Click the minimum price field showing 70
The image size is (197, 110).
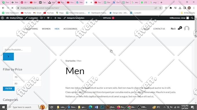[27, 77]
